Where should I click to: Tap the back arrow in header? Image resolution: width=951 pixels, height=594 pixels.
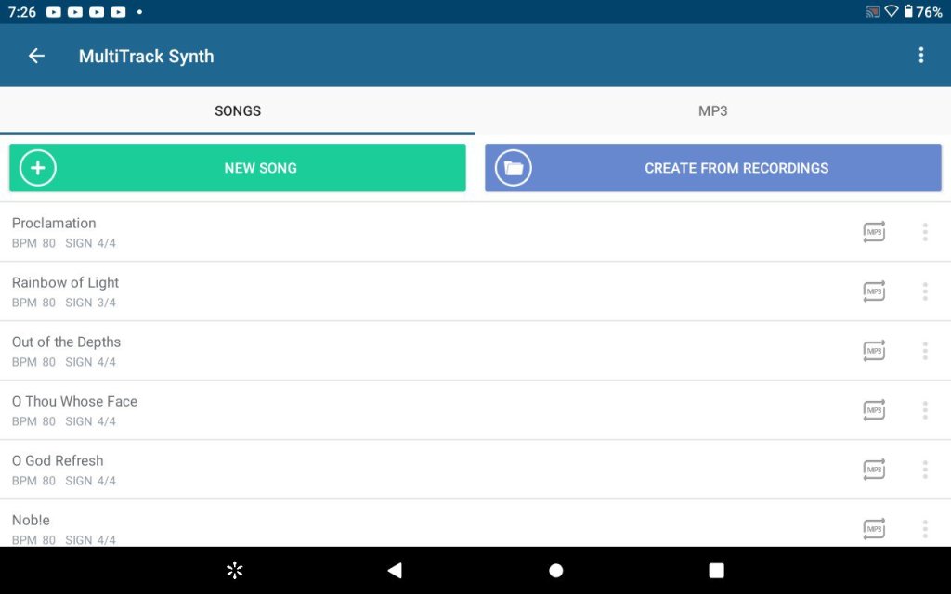(x=36, y=56)
